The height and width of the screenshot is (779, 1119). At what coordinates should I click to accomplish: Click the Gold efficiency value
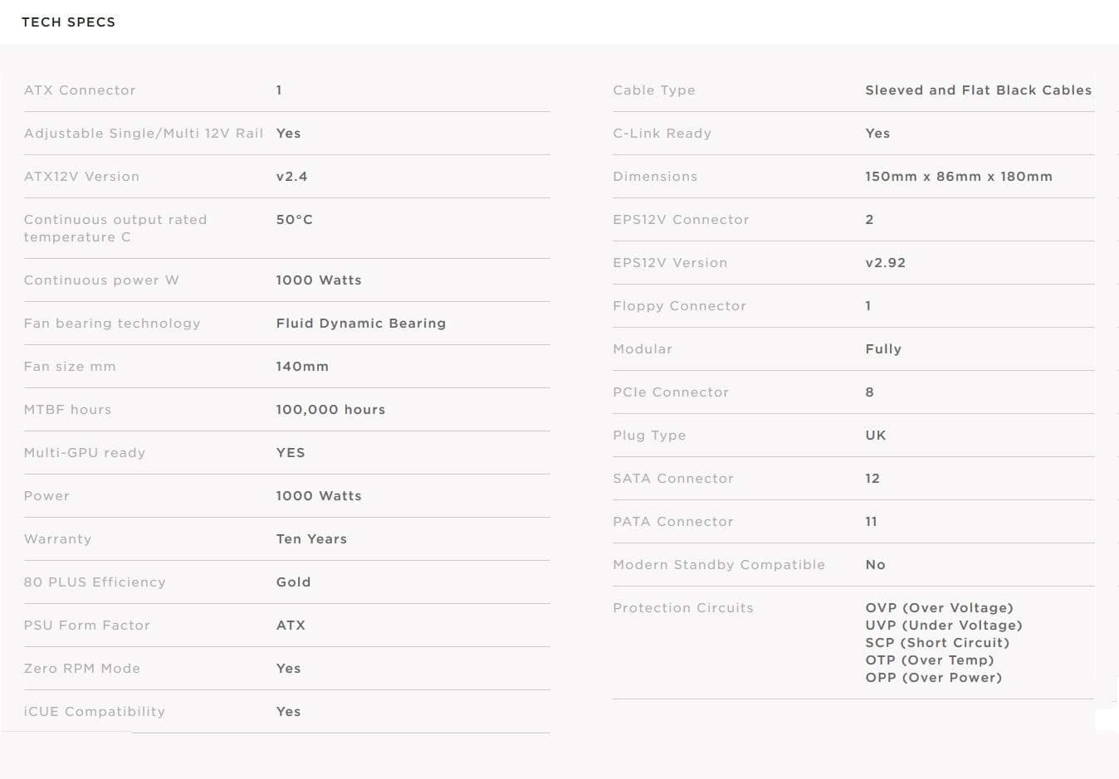click(x=293, y=582)
